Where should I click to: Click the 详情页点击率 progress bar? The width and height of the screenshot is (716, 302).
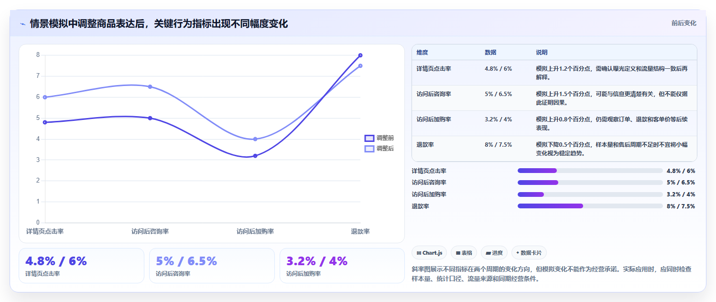(590, 171)
